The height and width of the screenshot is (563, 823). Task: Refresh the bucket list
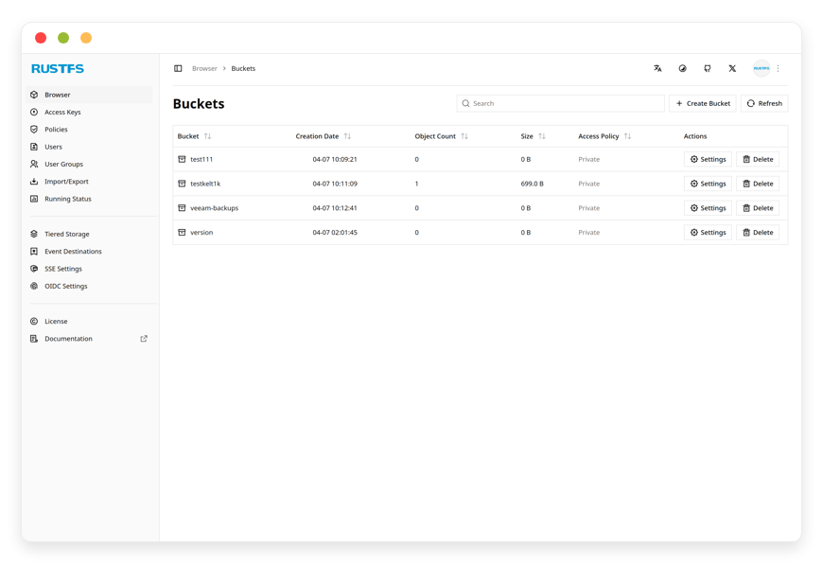click(764, 103)
